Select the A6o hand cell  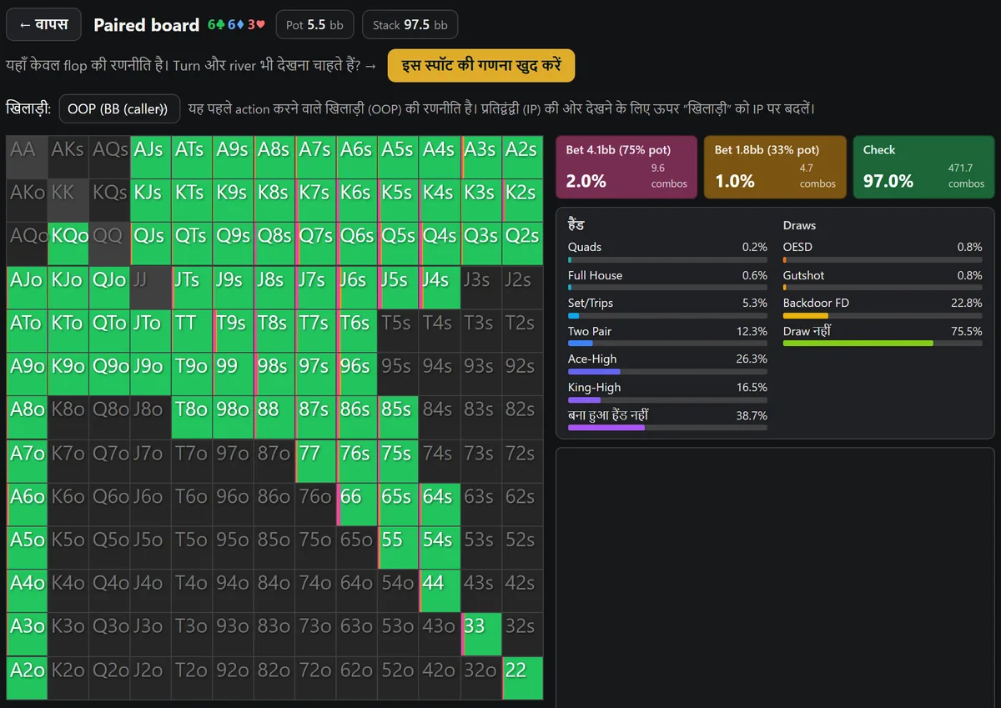(27, 504)
